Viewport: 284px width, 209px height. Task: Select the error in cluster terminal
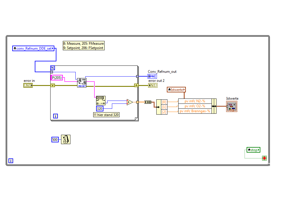coord(28,85)
